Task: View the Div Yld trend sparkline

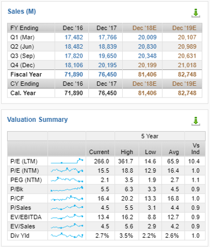Action: coord(67,235)
